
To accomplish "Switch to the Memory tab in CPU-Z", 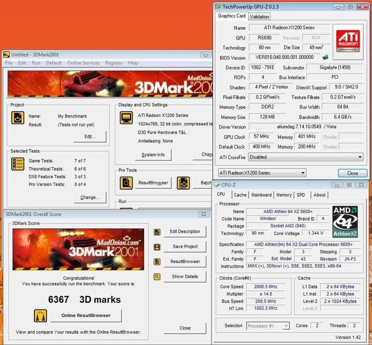I will [284, 195].
